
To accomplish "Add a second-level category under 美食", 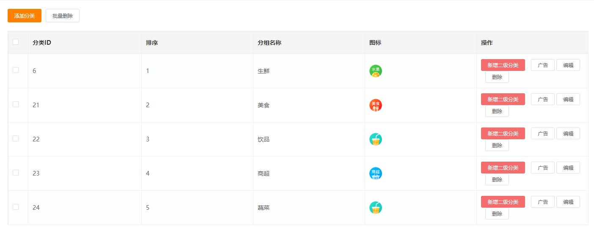I will [x=503, y=99].
